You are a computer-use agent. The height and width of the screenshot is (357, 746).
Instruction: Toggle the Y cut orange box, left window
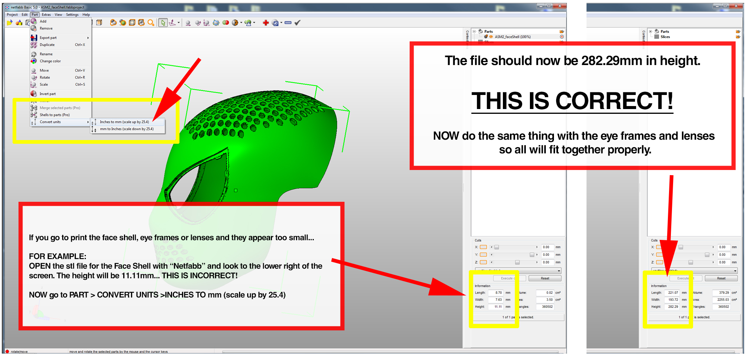click(x=483, y=255)
